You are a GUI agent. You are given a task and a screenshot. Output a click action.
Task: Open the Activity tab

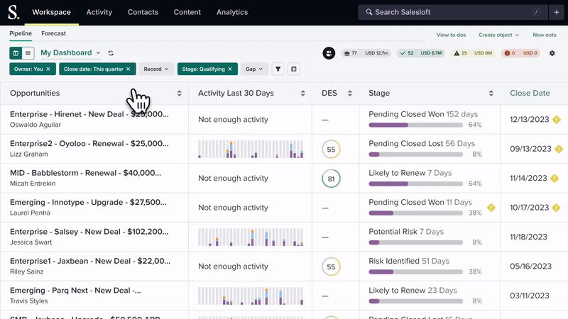pyautogui.click(x=99, y=12)
